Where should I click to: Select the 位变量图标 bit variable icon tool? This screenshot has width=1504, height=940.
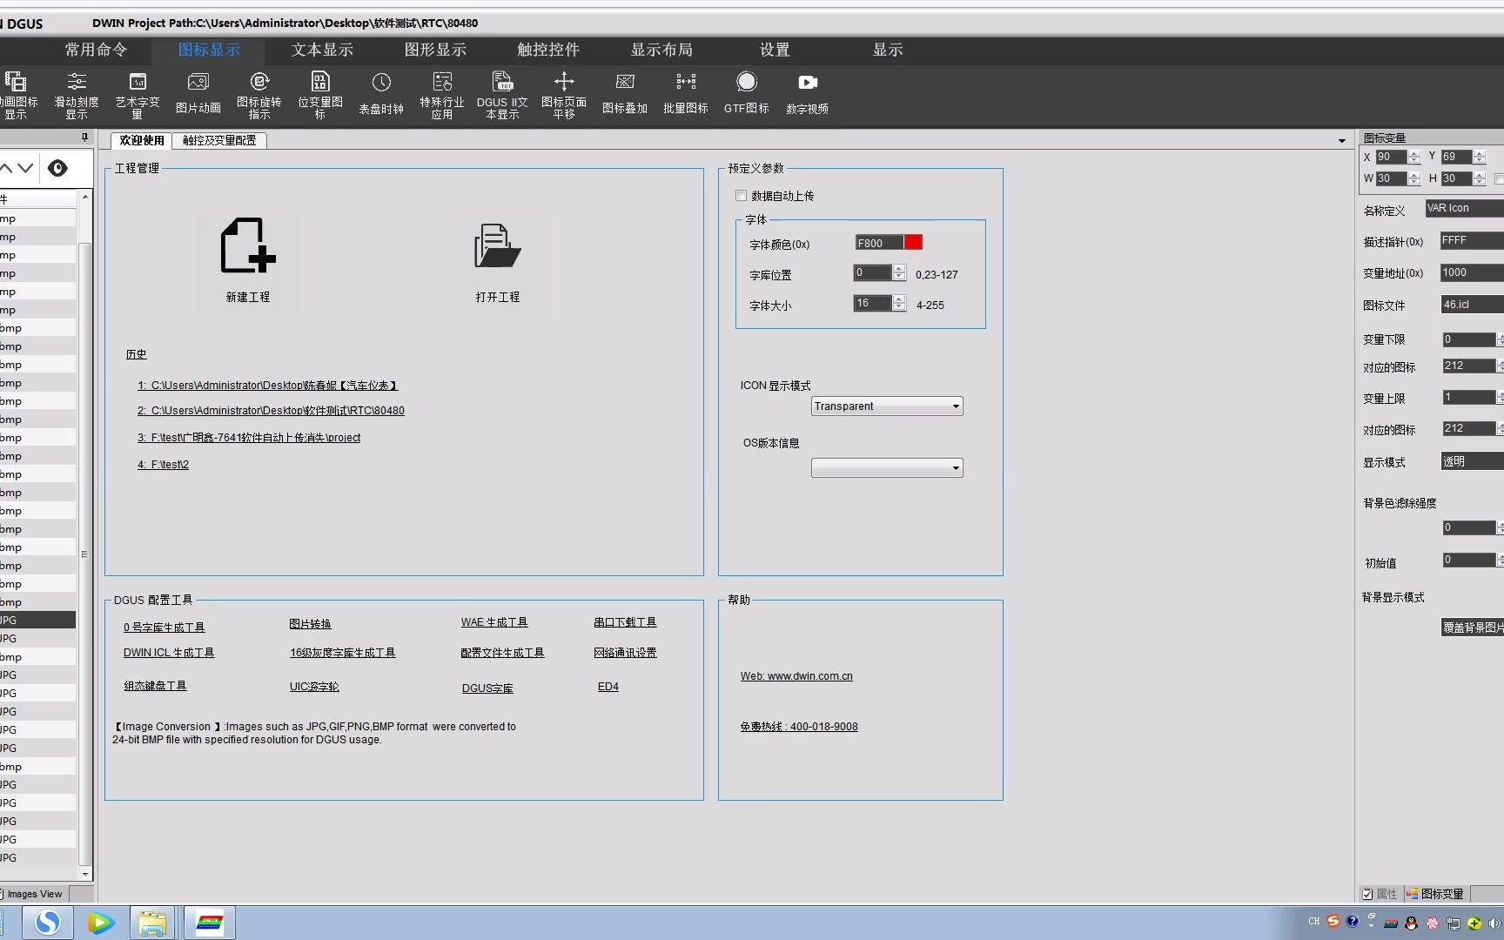point(320,96)
